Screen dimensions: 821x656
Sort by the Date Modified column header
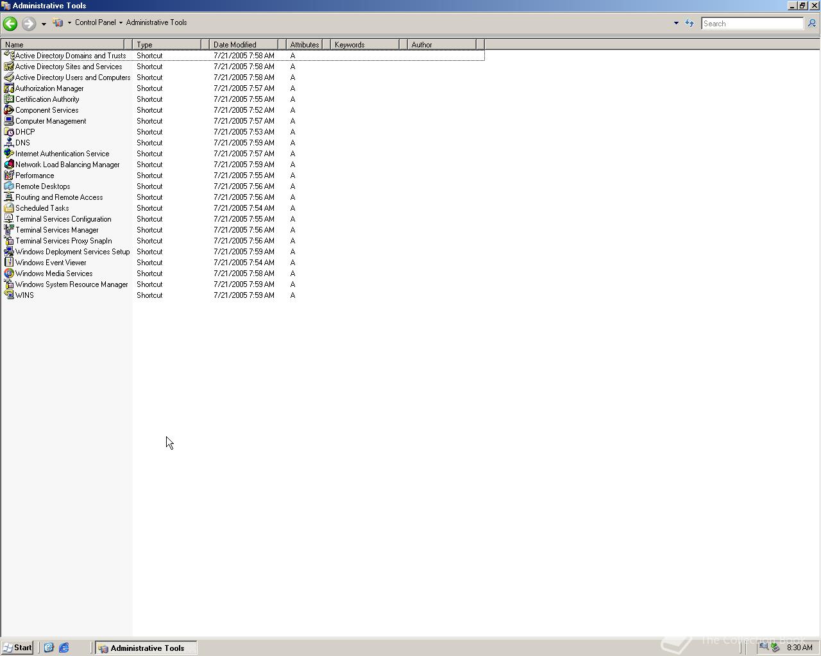click(x=244, y=44)
